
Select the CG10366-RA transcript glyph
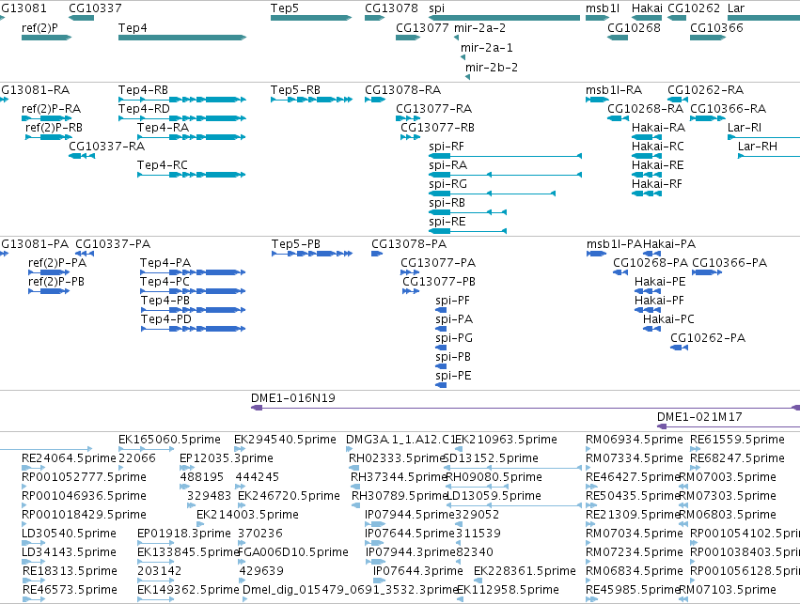(708, 118)
